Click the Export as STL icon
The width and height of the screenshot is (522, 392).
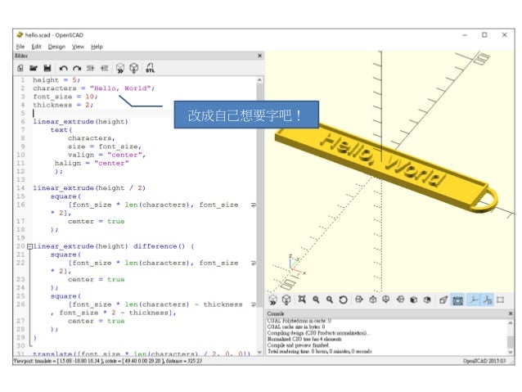(x=151, y=68)
